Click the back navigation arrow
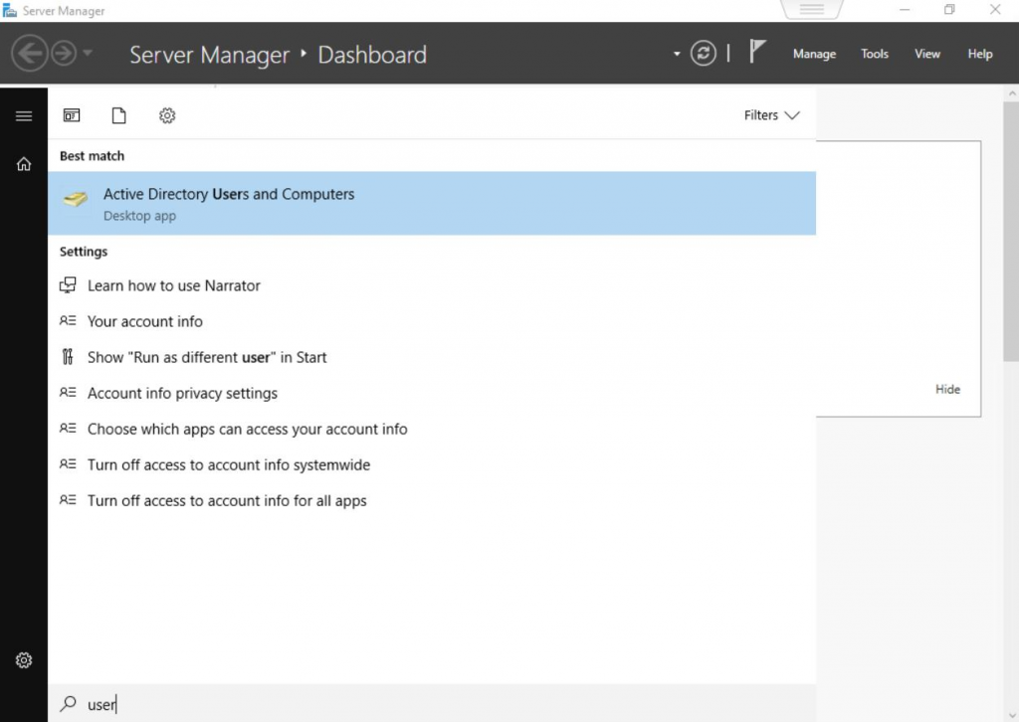Image resolution: width=1019 pixels, height=722 pixels. [x=29, y=54]
